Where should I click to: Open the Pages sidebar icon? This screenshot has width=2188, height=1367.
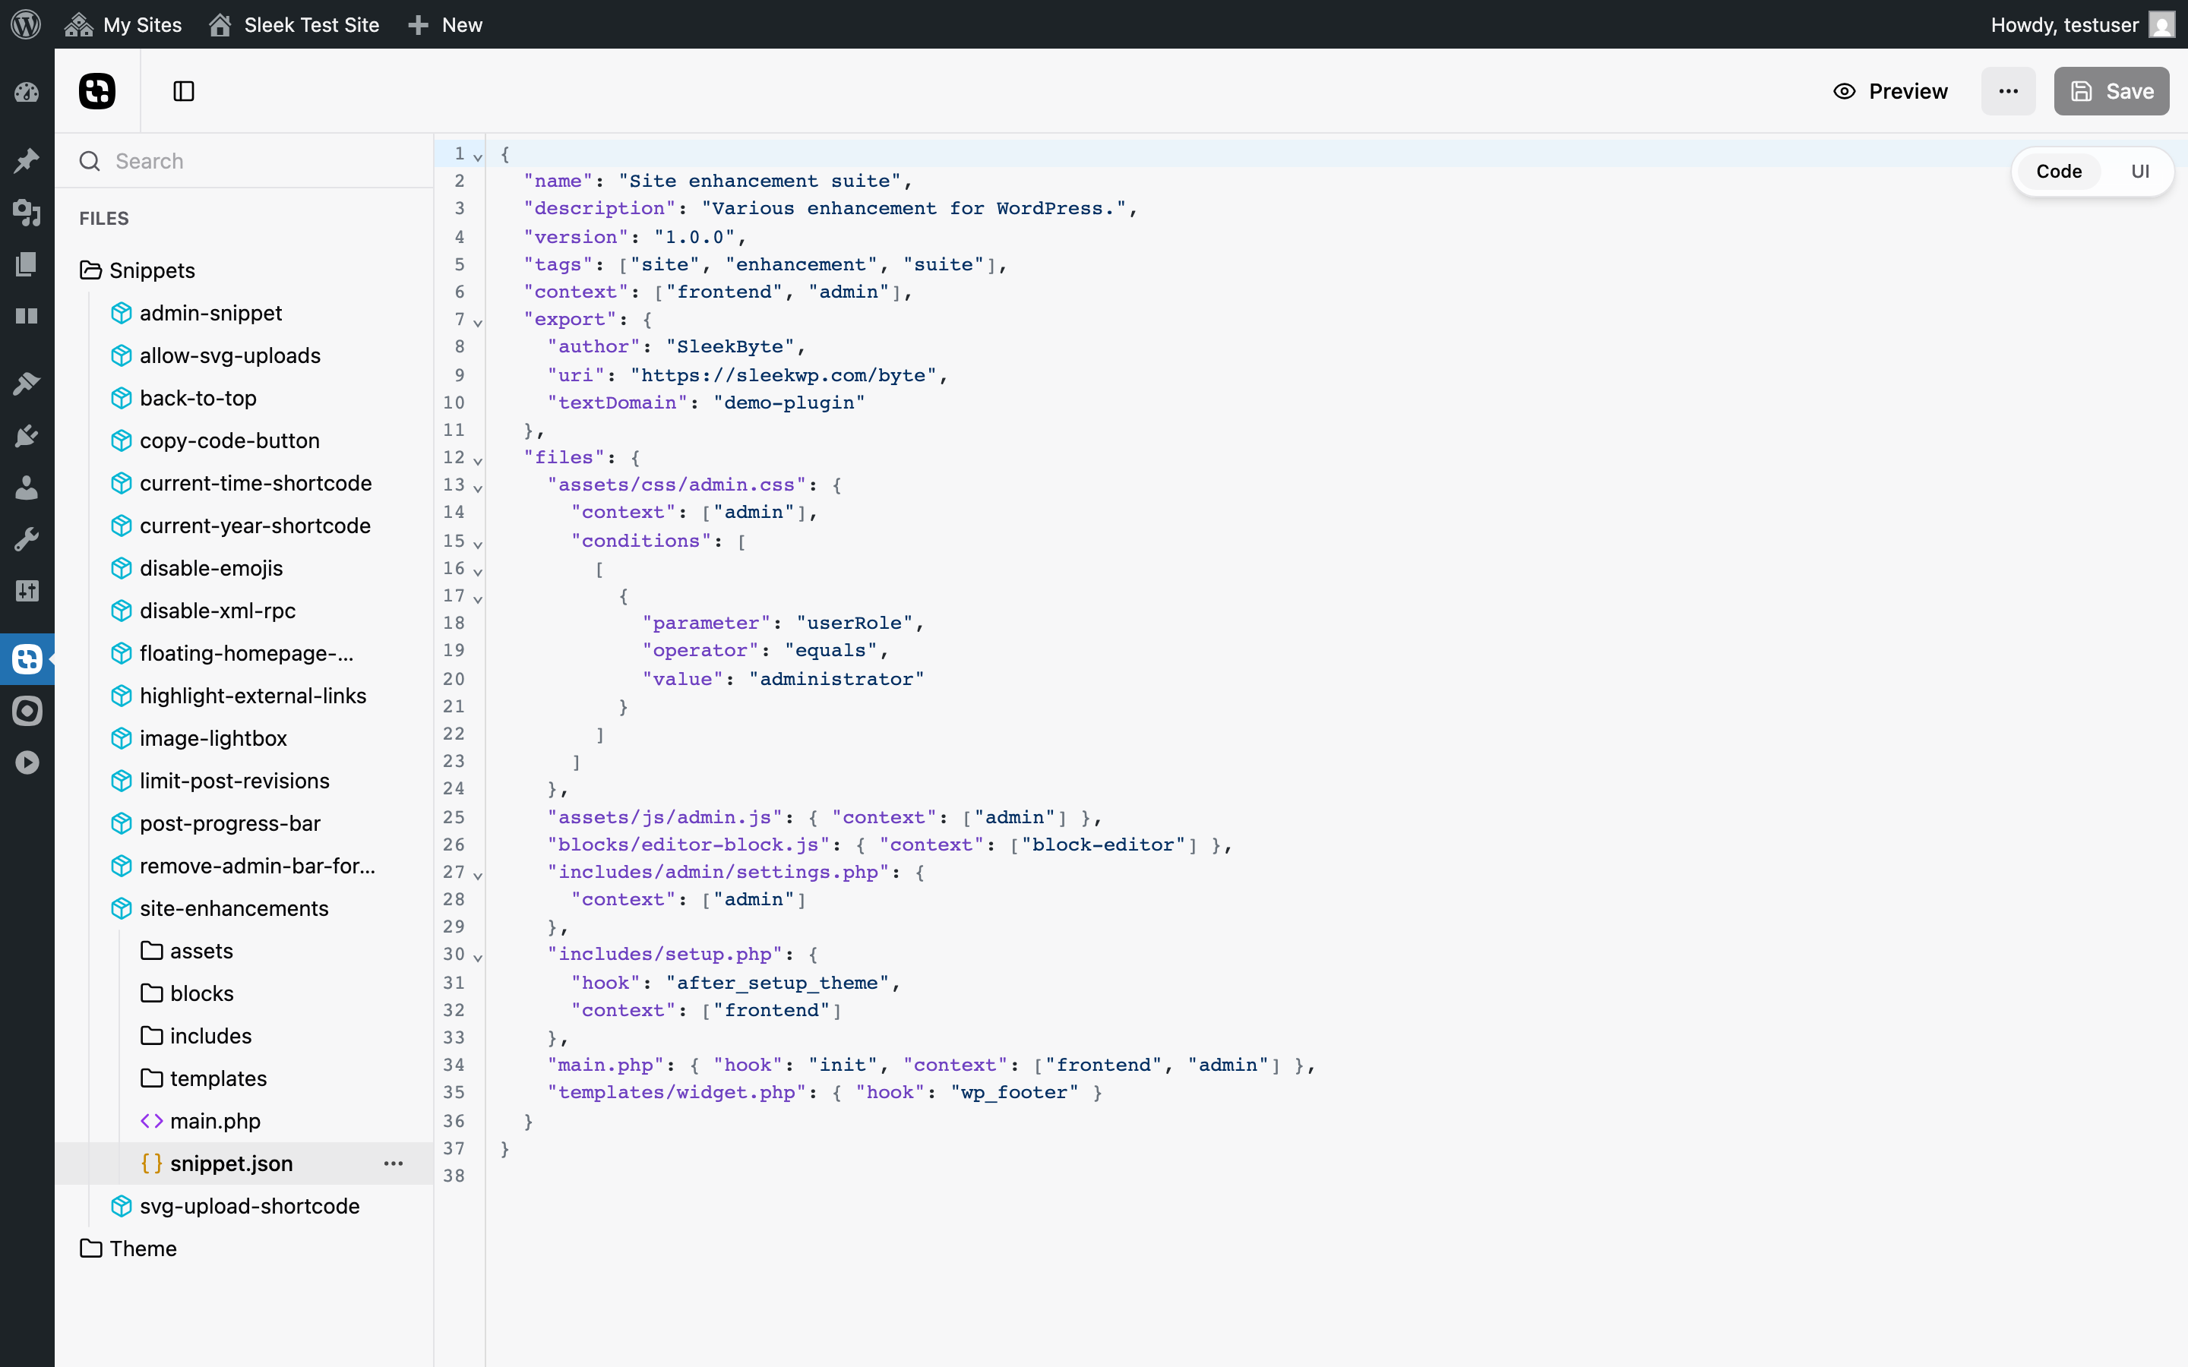[x=27, y=264]
